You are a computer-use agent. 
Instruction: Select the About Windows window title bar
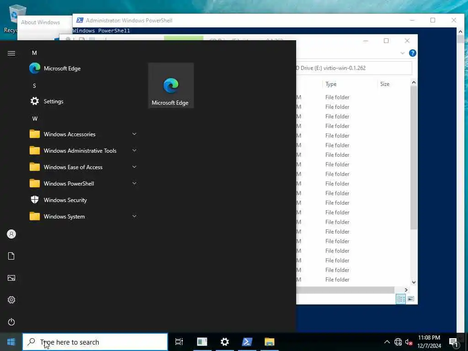pos(45,22)
